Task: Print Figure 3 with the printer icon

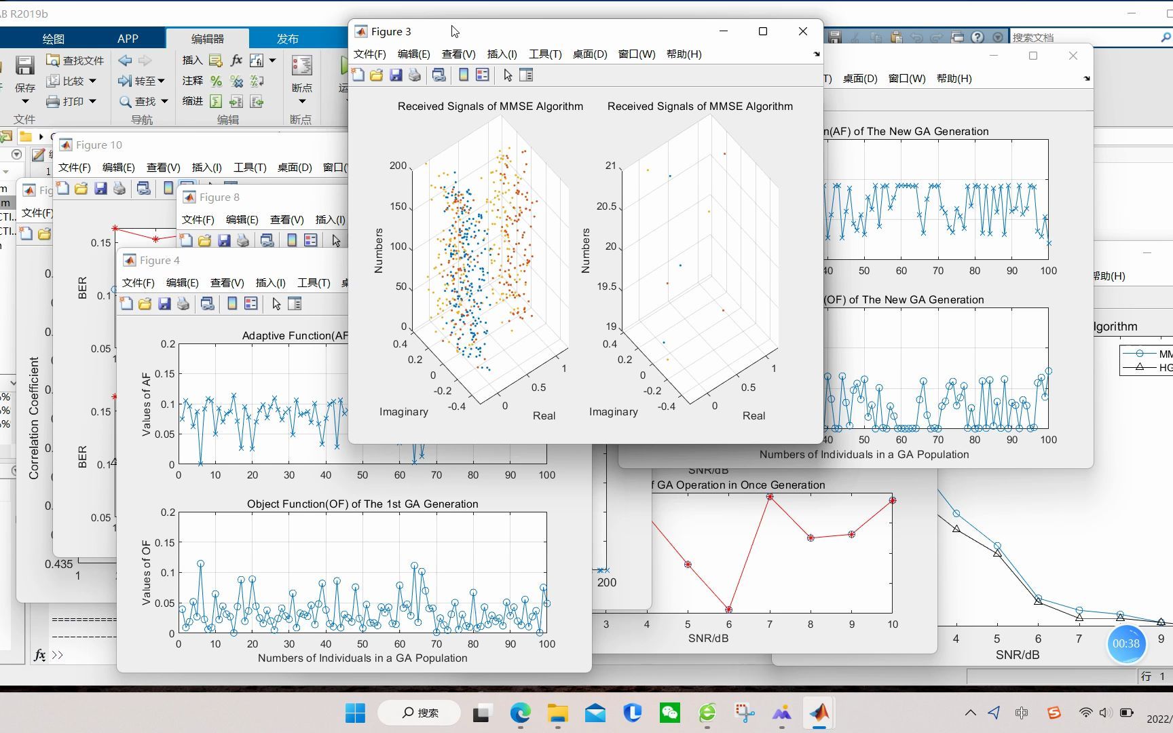Action: [415, 75]
